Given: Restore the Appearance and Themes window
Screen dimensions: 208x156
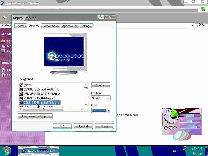Looking at the screenshot, I should click(193, 2).
